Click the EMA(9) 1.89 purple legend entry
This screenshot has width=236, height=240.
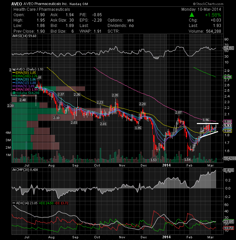[23, 86]
